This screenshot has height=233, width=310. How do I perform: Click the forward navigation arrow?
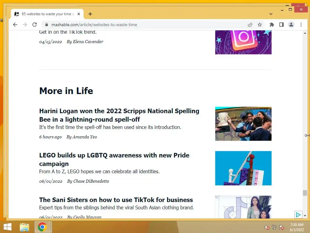25,25
